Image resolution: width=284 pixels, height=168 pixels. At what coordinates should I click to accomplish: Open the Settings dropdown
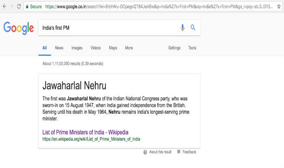[174, 48]
